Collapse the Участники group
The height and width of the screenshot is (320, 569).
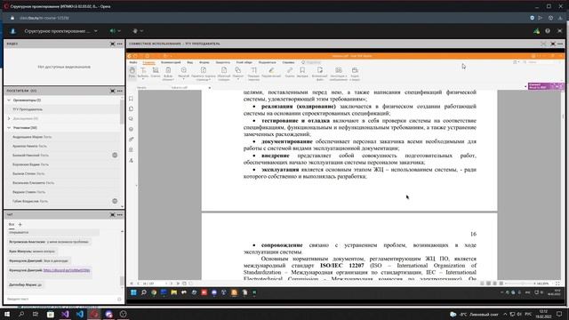tap(9, 128)
